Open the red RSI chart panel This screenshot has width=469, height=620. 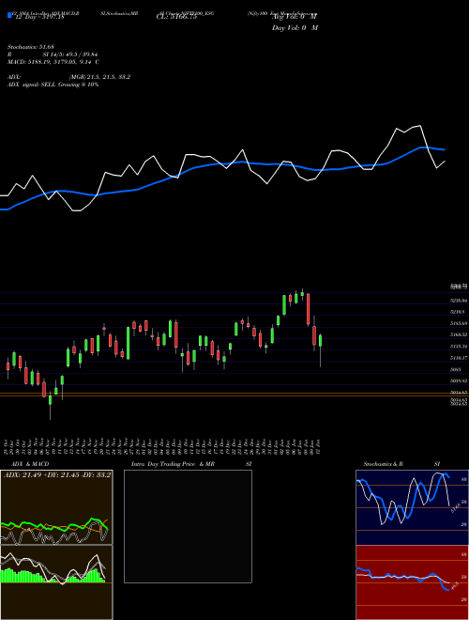[412, 582]
